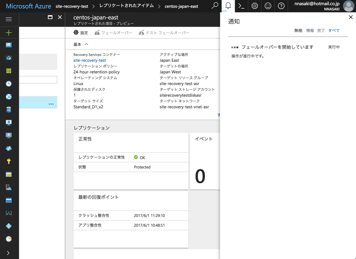Click the 実行中 status of the notification

coord(334,47)
